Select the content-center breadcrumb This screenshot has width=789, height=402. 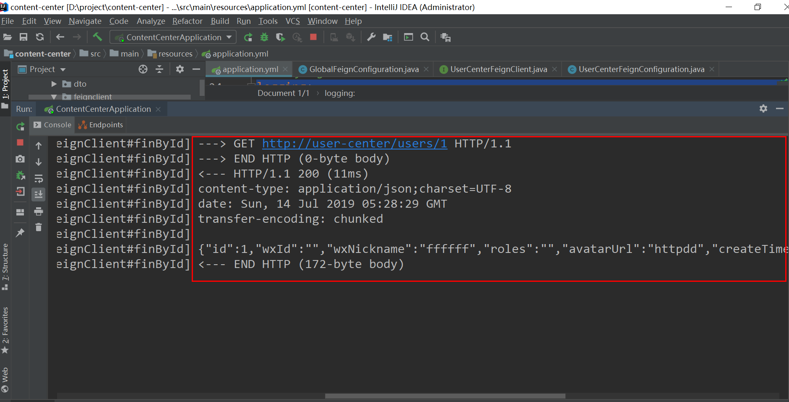point(38,54)
